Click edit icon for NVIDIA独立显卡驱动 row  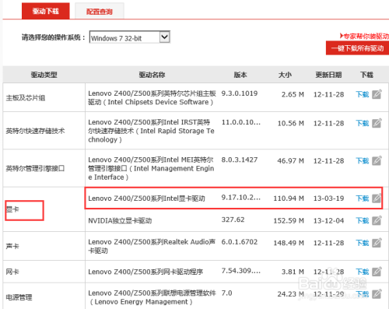click(x=377, y=220)
